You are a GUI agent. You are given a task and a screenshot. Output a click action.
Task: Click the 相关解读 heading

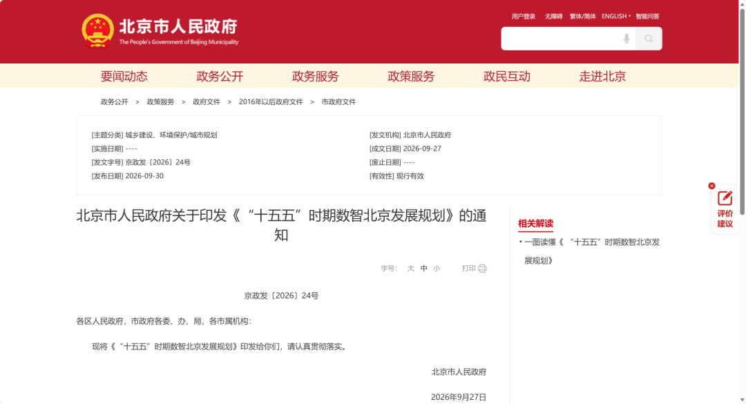coord(536,223)
